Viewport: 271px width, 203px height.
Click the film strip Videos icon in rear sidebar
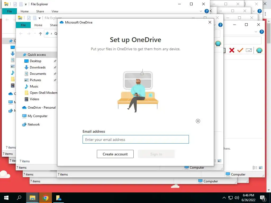coord(13,85)
